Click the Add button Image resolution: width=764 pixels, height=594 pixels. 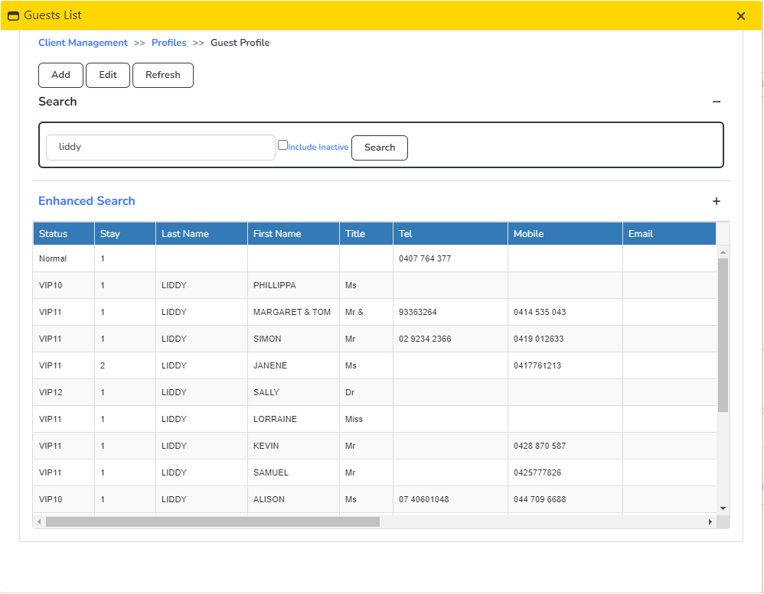(61, 75)
